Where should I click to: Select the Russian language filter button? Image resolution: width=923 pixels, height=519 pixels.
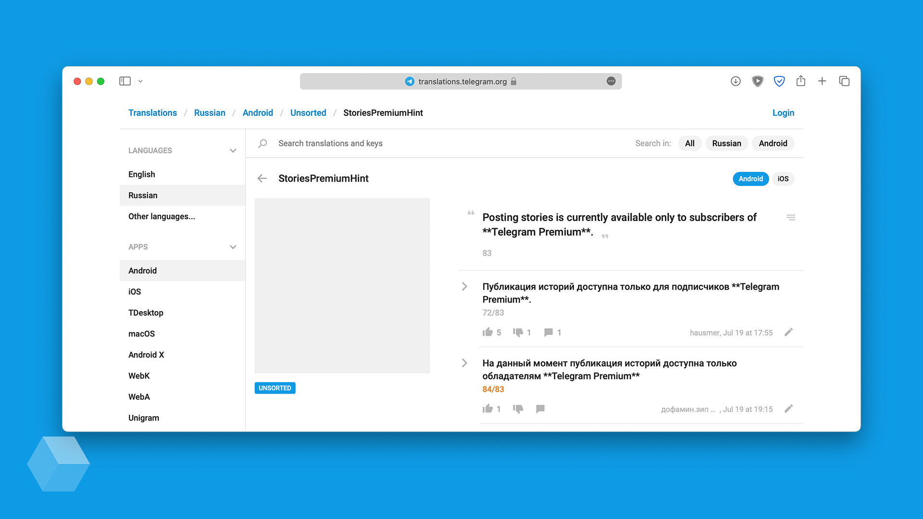726,143
